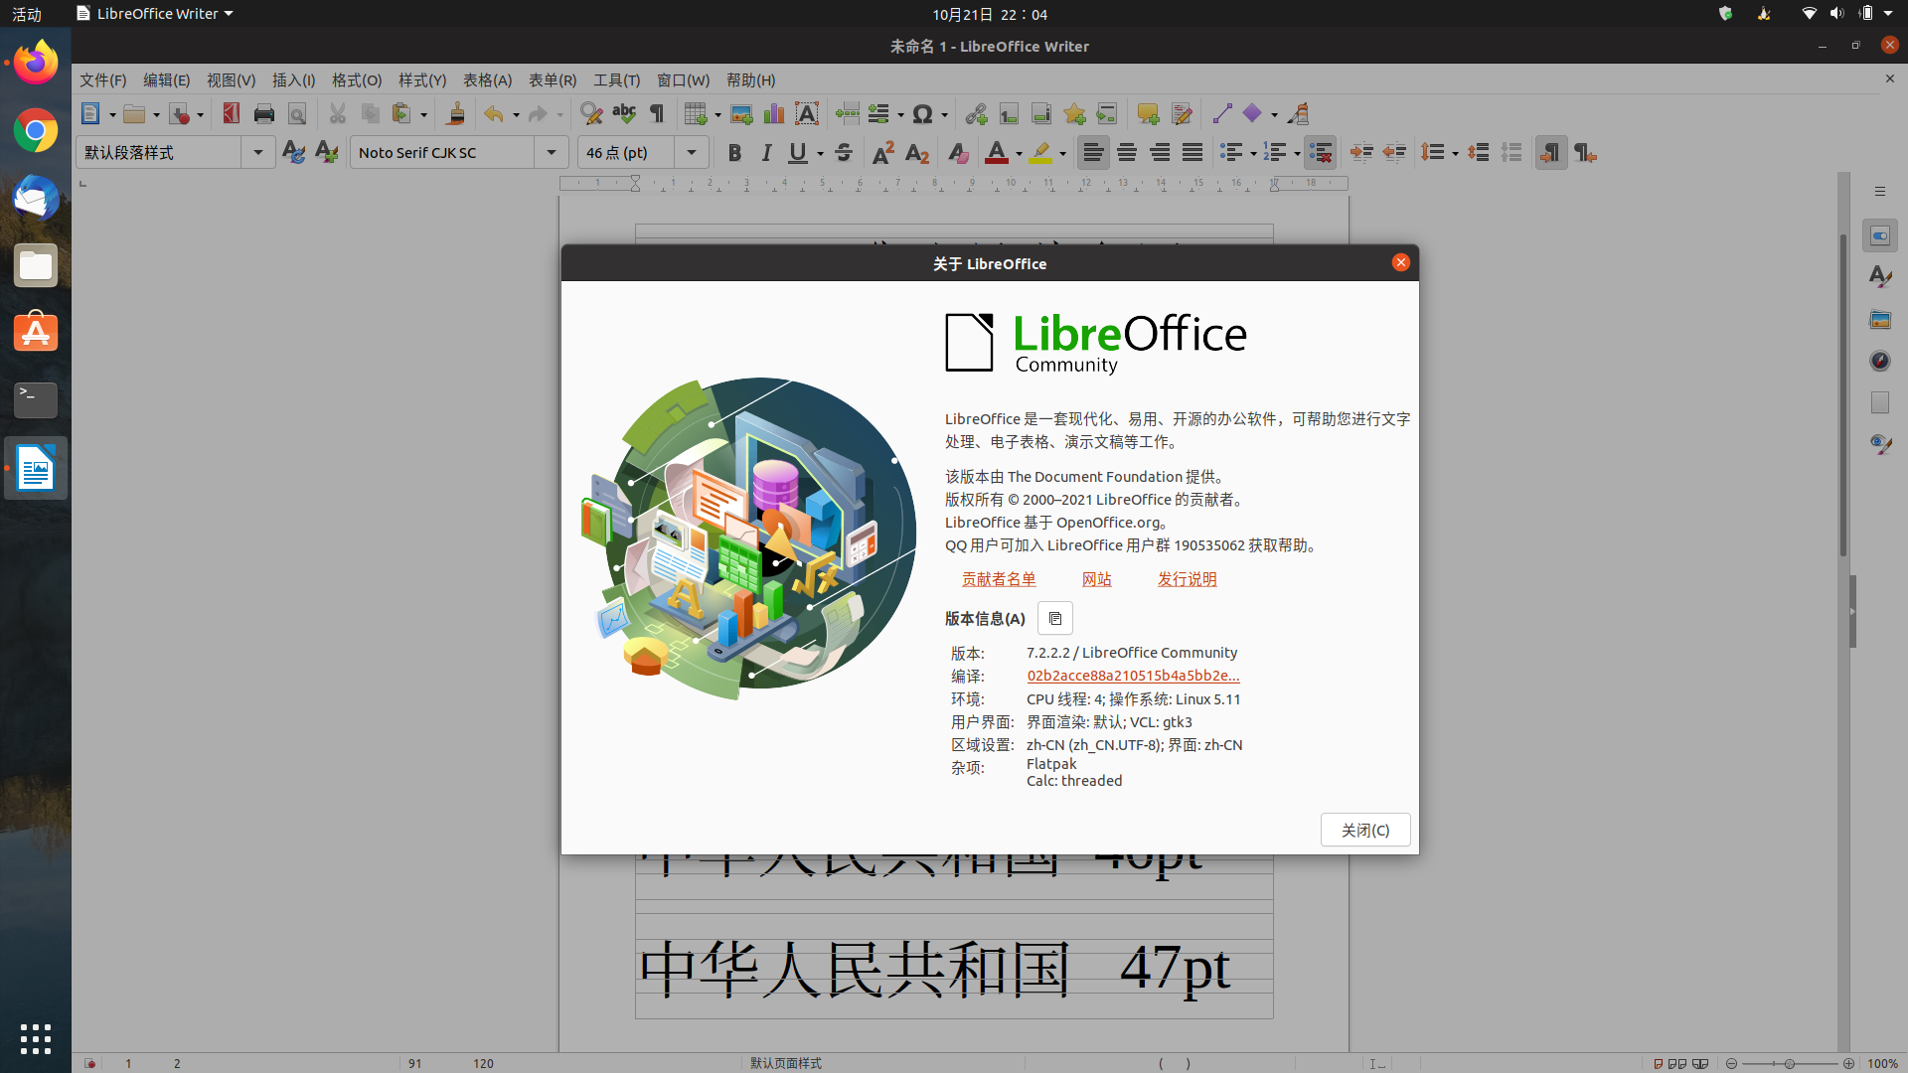This screenshot has width=1908, height=1073.
Task: Click the Spelling check abc icon
Action: [x=624, y=114]
